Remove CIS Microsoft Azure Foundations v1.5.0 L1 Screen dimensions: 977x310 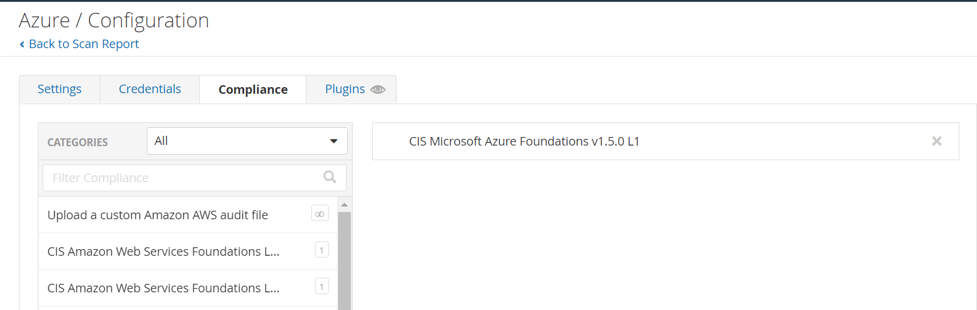936,141
